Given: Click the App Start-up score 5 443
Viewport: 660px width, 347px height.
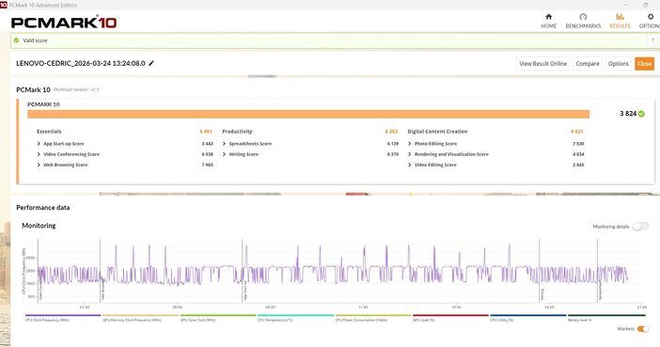Looking at the screenshot, I should click(208, 144).
